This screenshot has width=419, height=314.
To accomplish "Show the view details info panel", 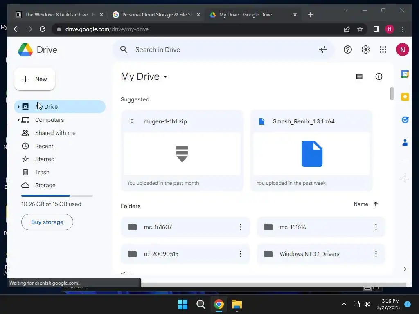I will pos(378,76).
